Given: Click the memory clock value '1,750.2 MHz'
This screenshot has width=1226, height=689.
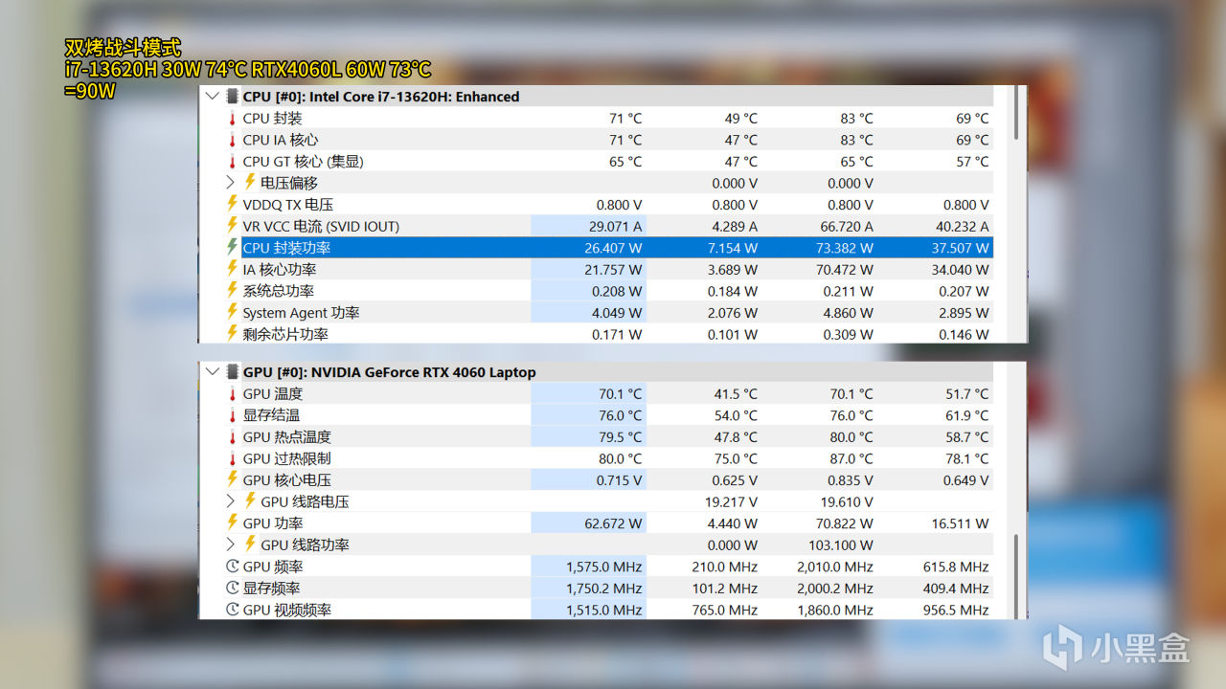Looking at the screenshot, I should (604, 589).
